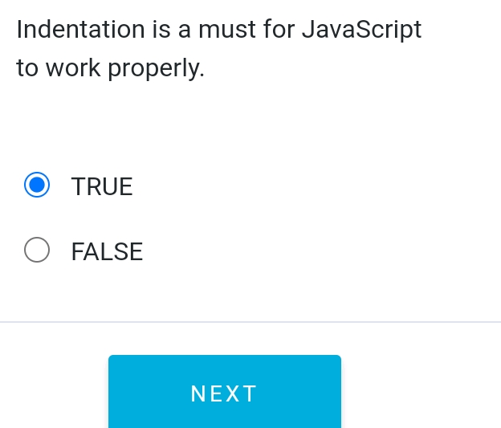
Task: Choose TRUE as the answer
Action: (x=37, y=185)
